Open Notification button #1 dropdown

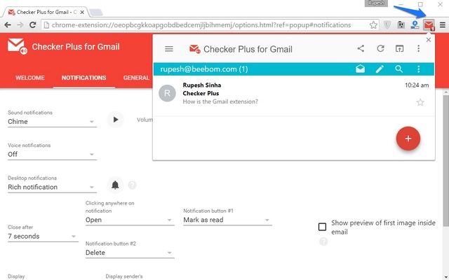click(x=227, y=220)
